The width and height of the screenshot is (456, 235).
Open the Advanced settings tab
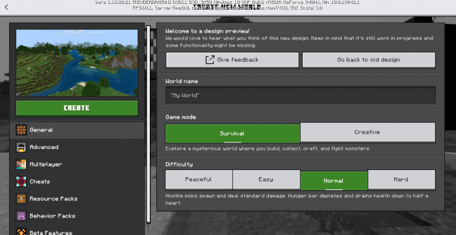click(77, 147)
